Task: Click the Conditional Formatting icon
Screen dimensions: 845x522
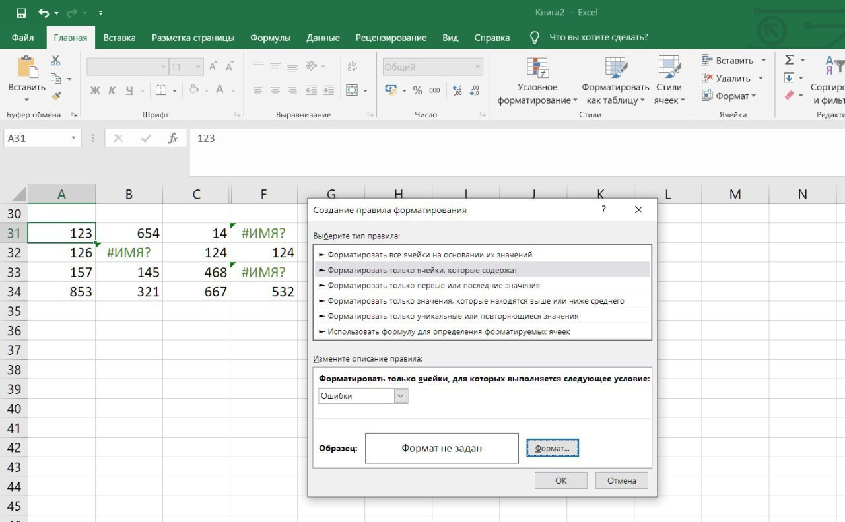Action: tap(537, 68)
